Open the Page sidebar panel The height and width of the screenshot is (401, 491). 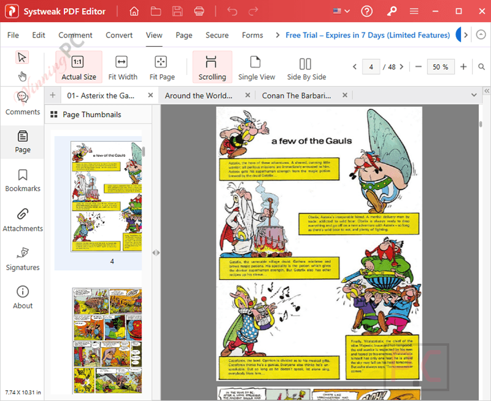[x=23, y=142]
